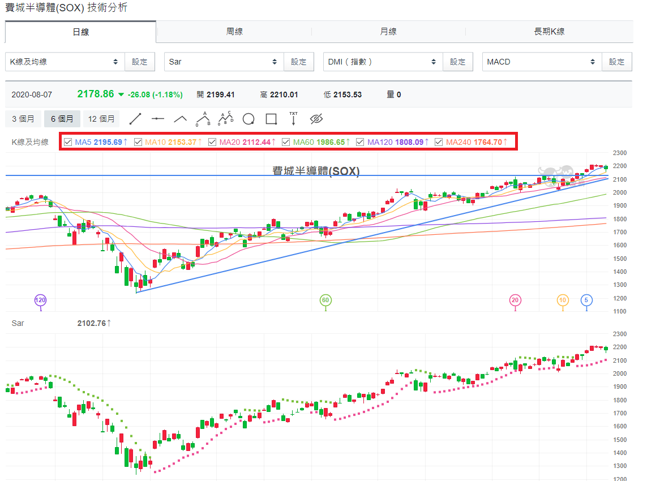
Task: Uncheck the MA60 checkbox
Action: (x=286, y=142)
